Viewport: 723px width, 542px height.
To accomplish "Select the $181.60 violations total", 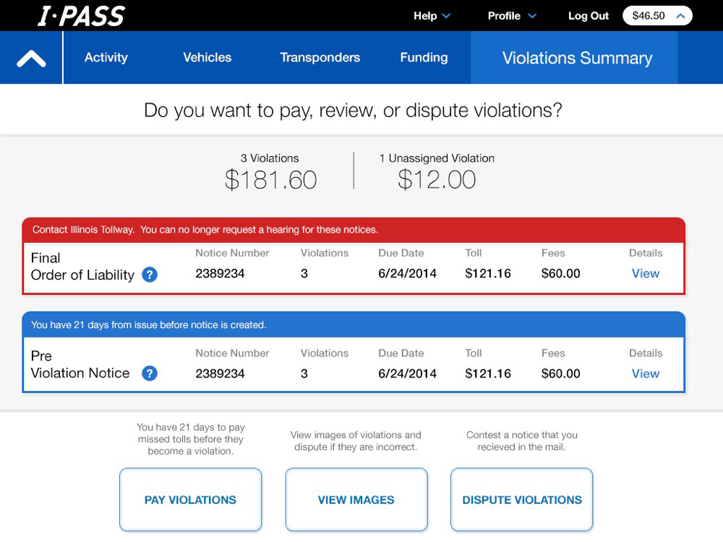I will tap(270, 180).
